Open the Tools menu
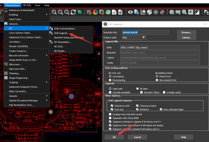The width and height of the screenshot is (209, 142). coord(37,5)
